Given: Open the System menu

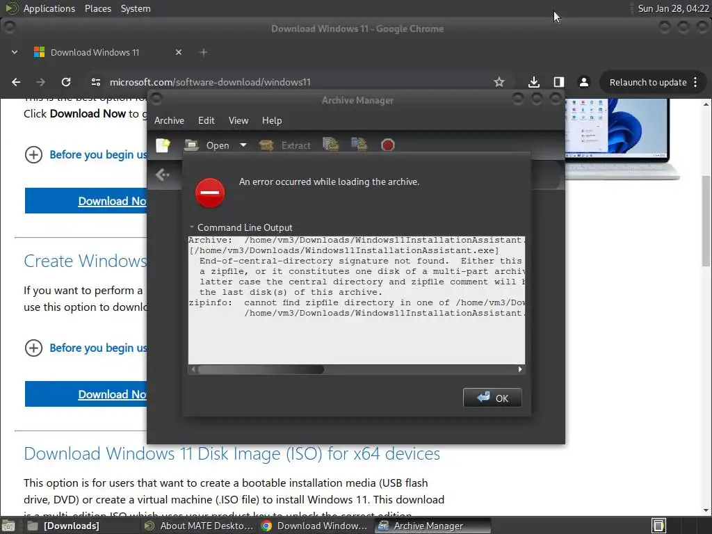Looking at the screenshot, I should click(136, 8).
